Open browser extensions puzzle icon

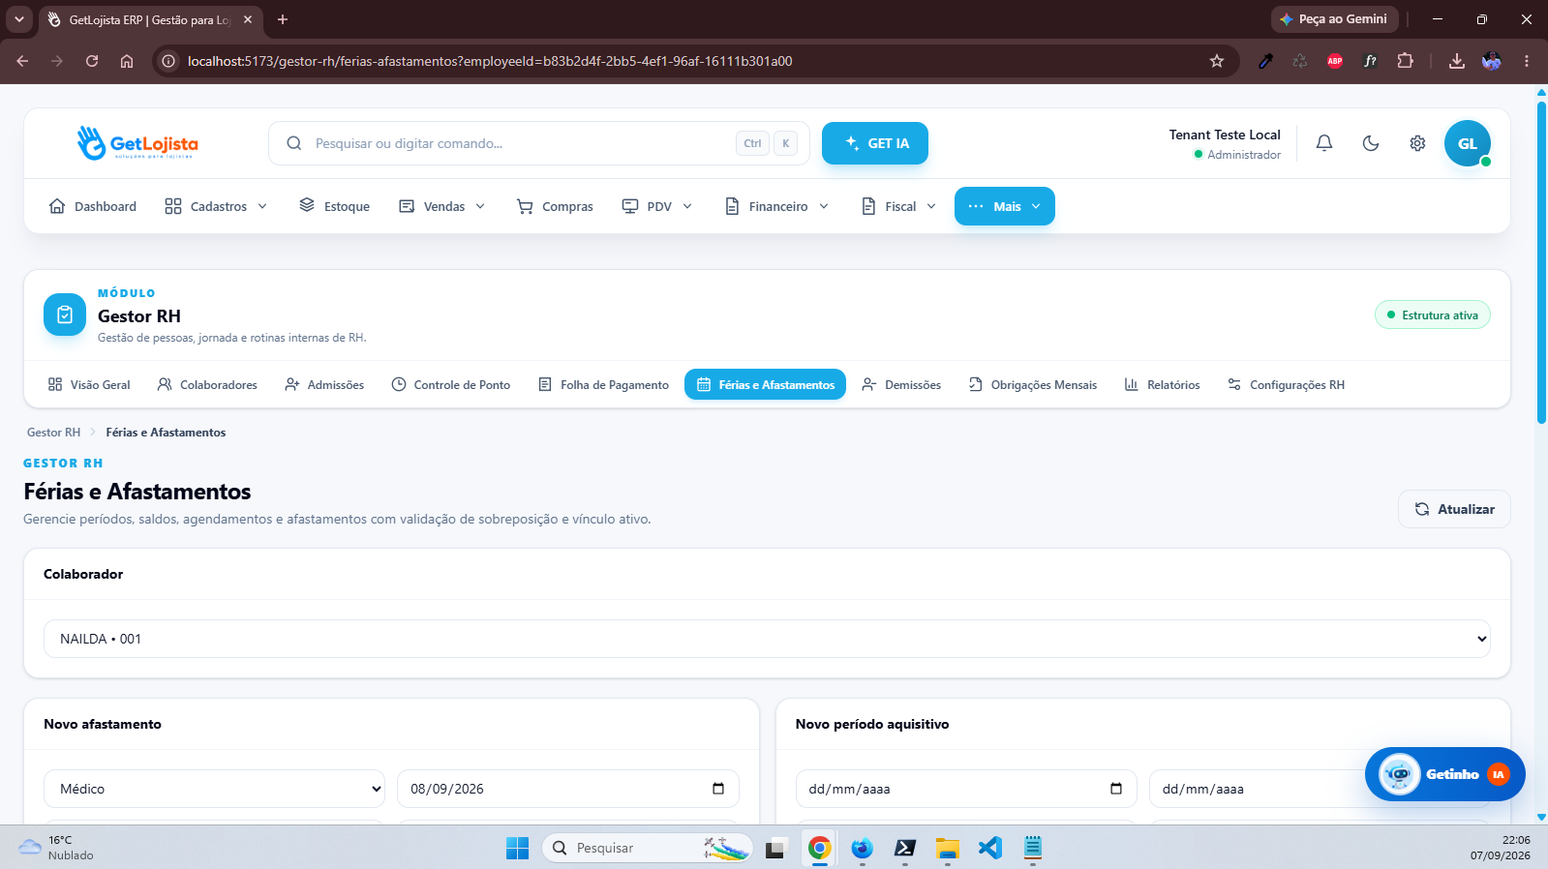(x=1405, y=61)
